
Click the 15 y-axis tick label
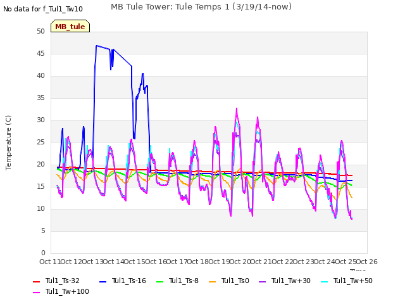40,187
